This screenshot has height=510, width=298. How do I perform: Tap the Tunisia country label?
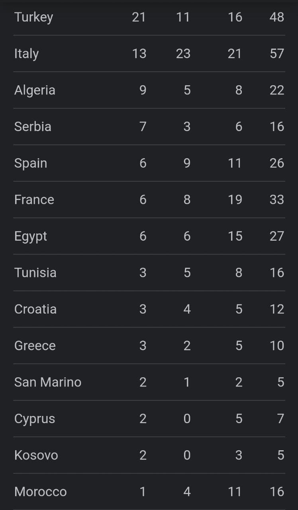(35, 273)
